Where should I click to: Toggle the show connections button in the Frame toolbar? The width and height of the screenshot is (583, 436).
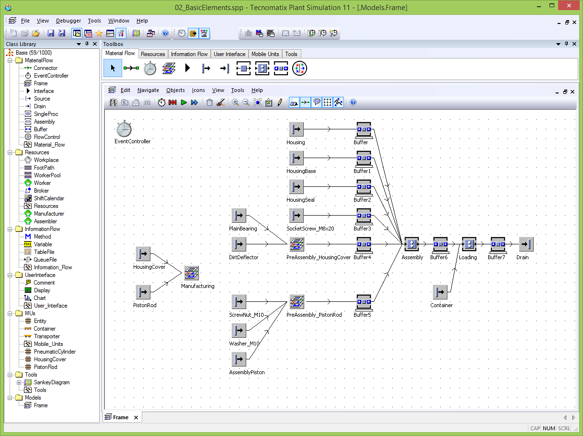[305, 103]
